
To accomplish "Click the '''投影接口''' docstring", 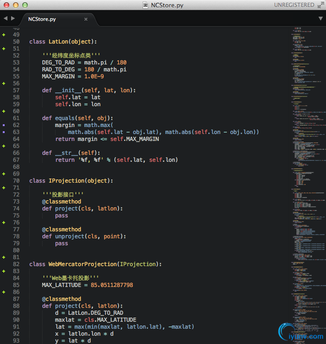I will [63, 195].
